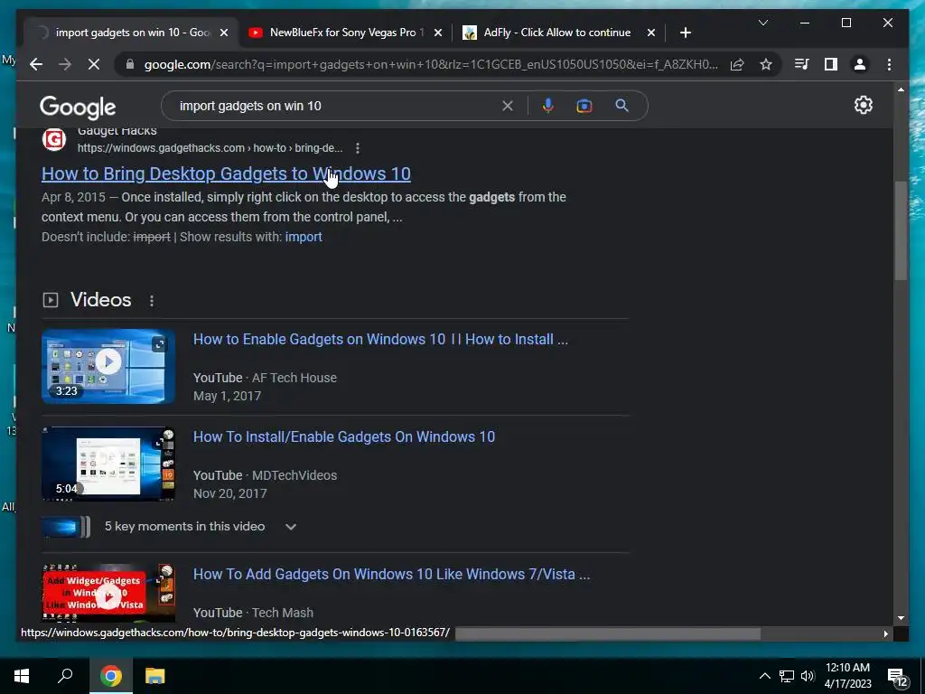Image resolution: width=925 pixels, height=694 pixels.
Task: Share this page using the address bar icon
Action: (x=737, y=64)
